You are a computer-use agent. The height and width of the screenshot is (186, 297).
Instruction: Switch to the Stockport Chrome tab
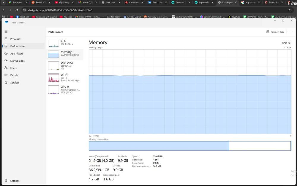point(18,2)
